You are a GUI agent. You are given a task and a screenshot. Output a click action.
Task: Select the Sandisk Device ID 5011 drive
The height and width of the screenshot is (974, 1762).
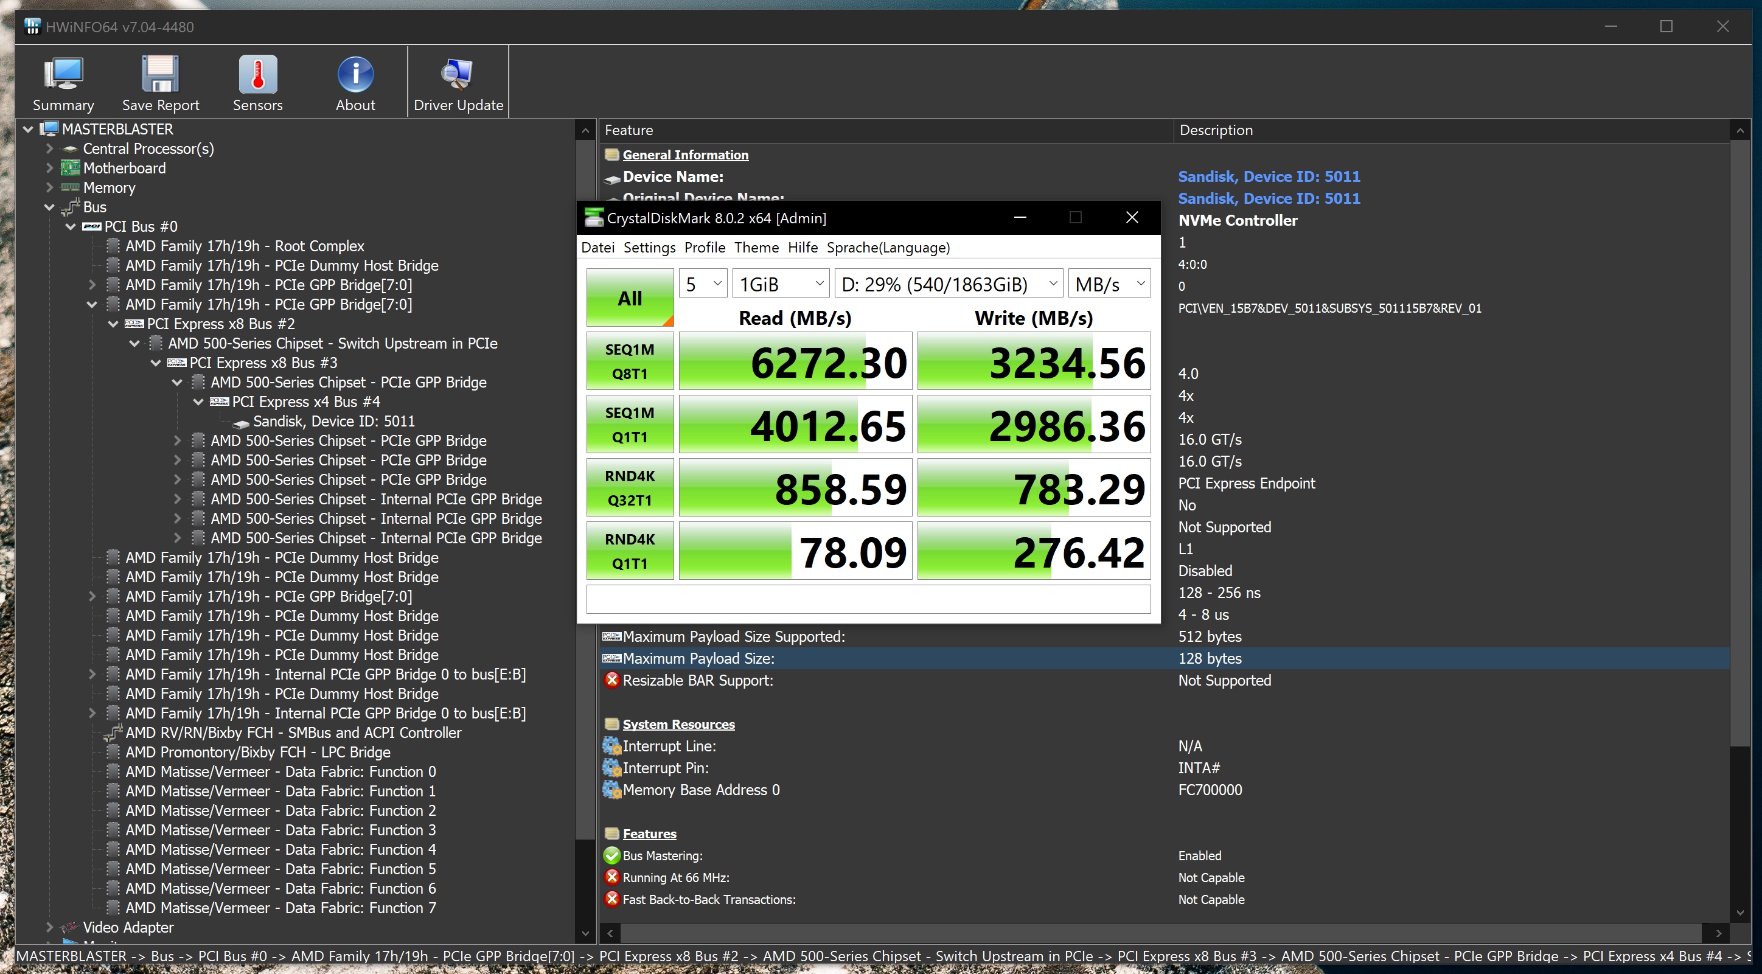333,422
